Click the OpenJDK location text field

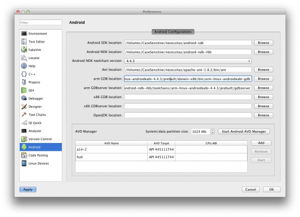tap(187, 115)
